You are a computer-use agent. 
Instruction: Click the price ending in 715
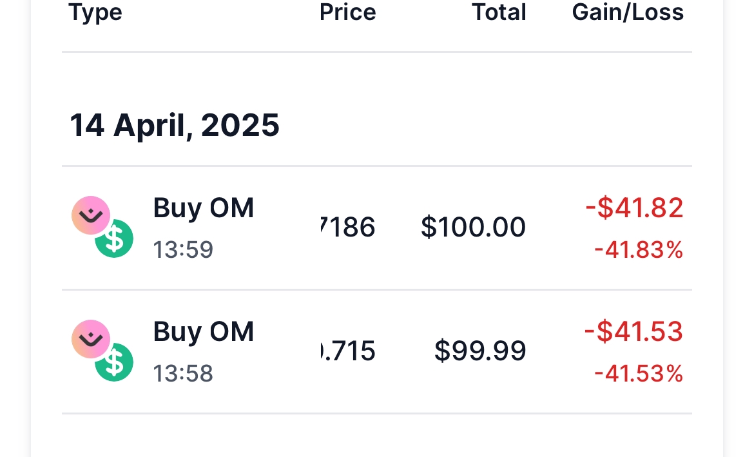(348, 351)
